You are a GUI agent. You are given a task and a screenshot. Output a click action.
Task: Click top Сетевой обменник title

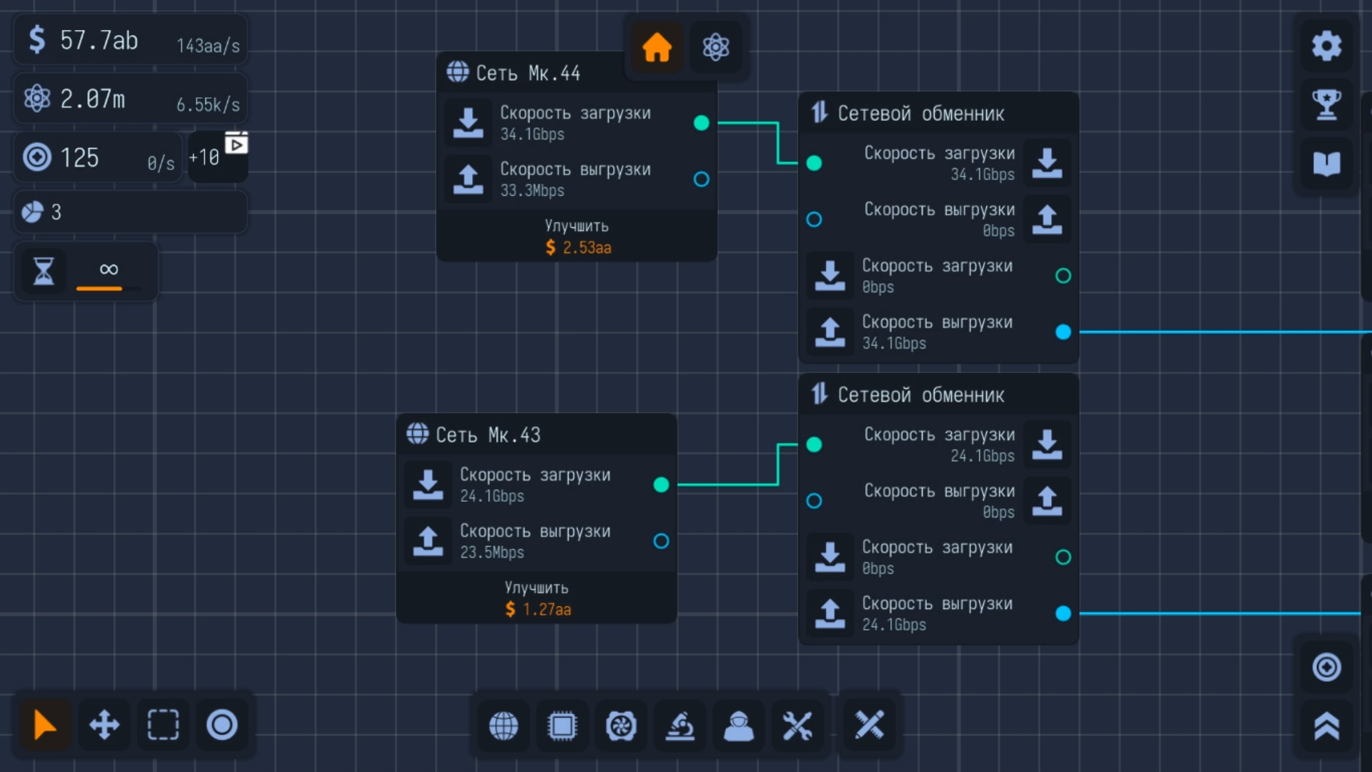pyautogui.click(x=921, y=114)
